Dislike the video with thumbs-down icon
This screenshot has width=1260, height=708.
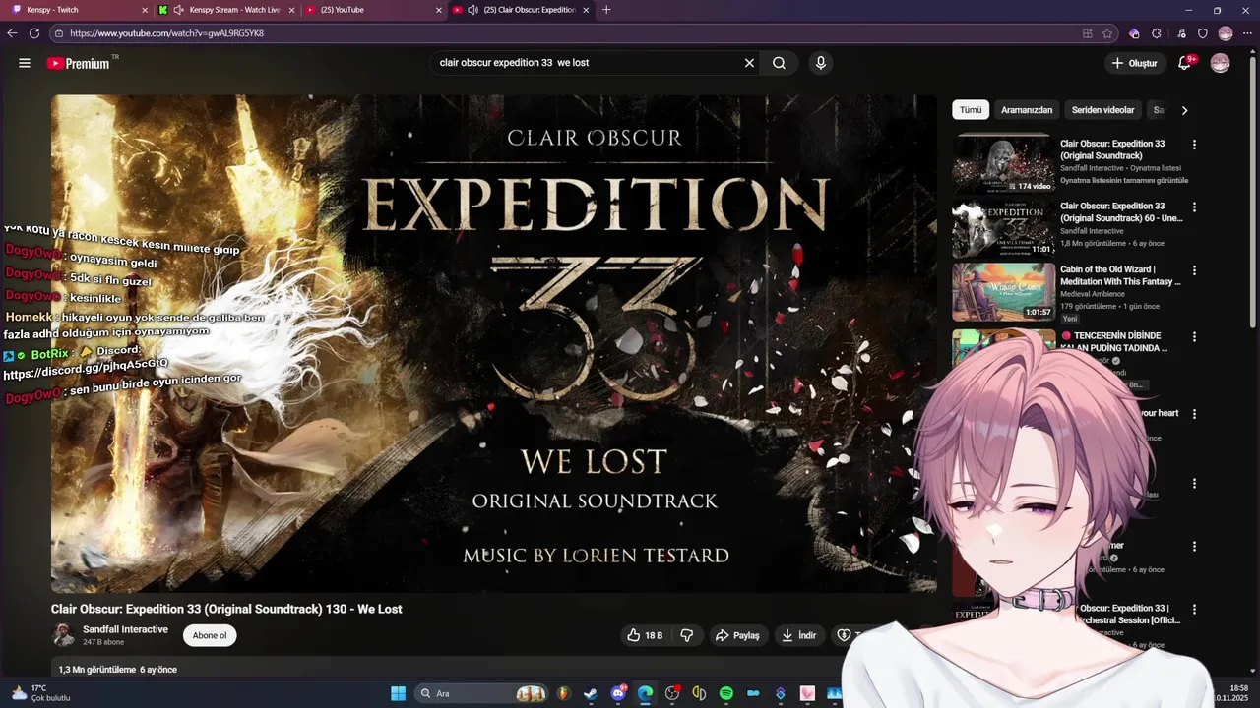click(x=687, y=635)
